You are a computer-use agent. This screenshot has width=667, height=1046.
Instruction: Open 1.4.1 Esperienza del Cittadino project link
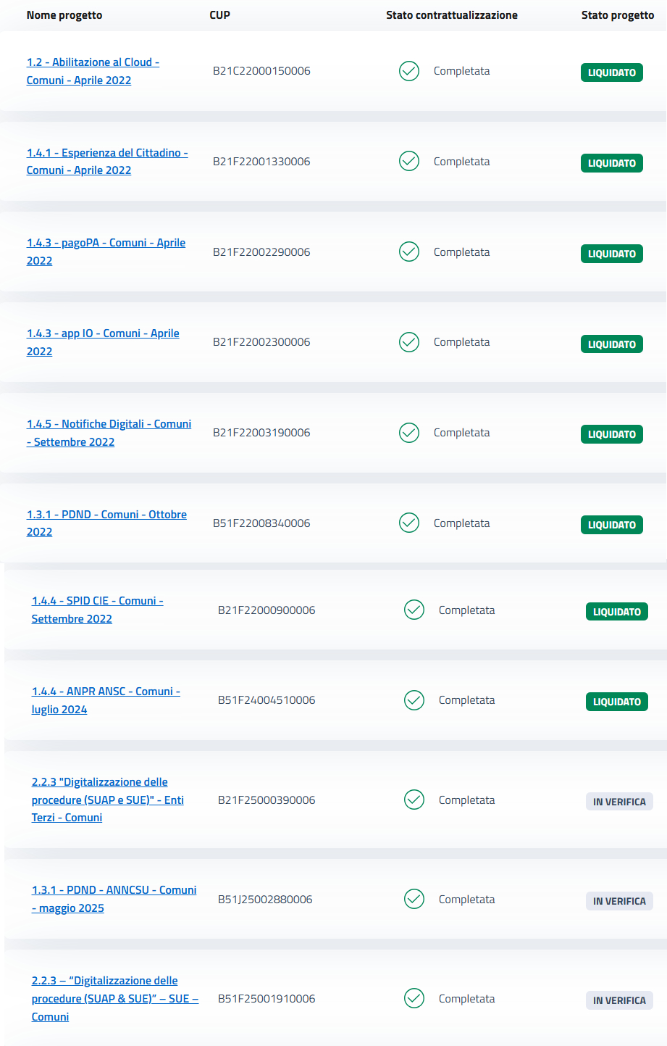click(107, 153)
